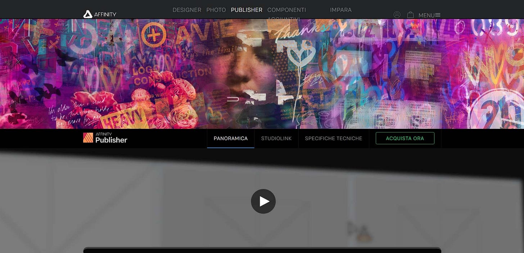
Task: Click the Affinity Publisher product logo
Action: click(x=105, y=138)
